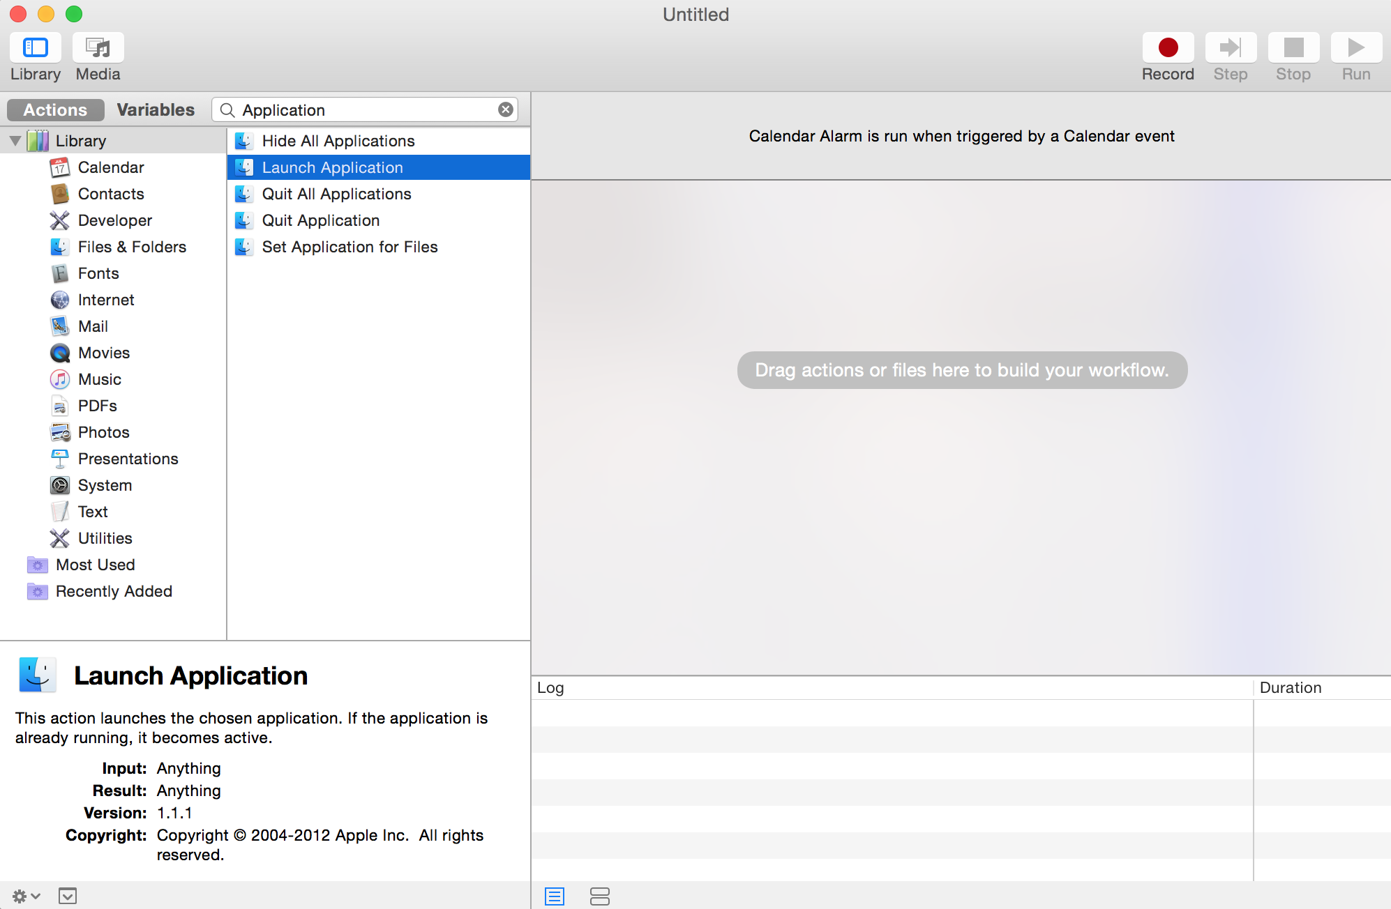Select Quit All Applications action

(336, 194)
